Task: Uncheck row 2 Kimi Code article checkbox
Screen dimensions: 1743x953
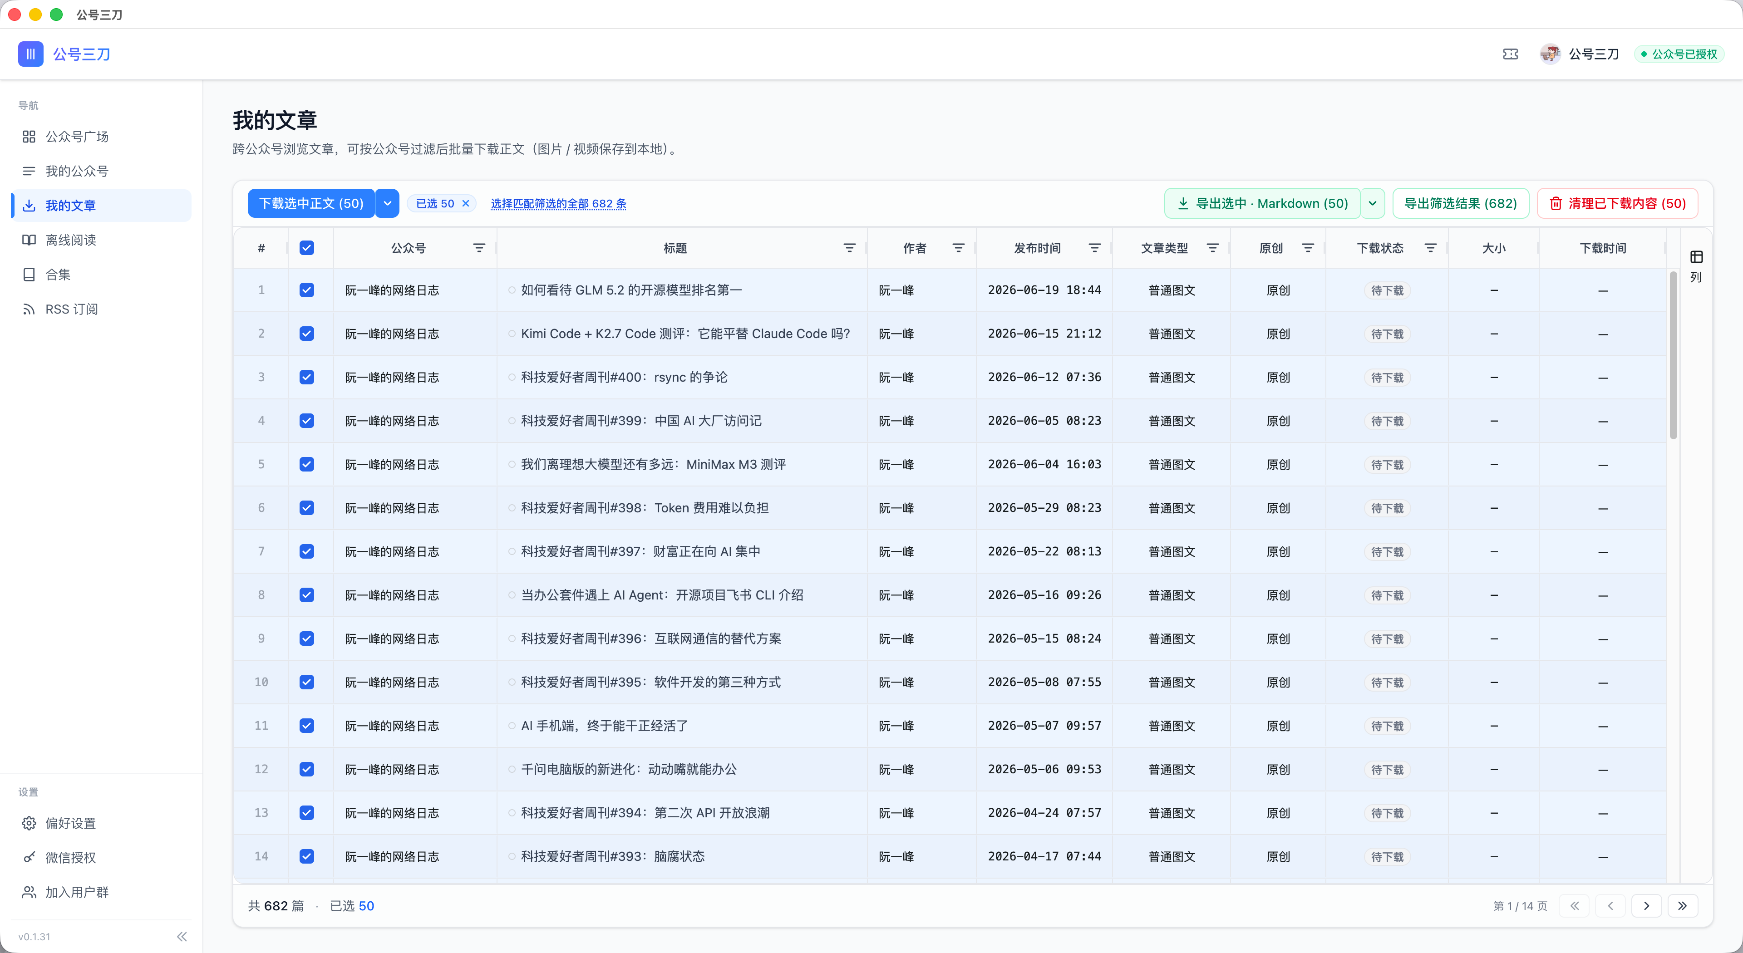Action: (x=306, y=334)
